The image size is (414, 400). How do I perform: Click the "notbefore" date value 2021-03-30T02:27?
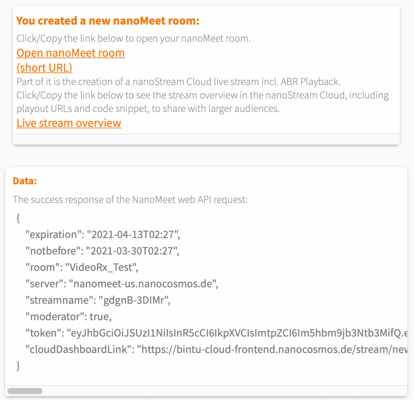point(132,251)
